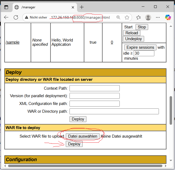Viewport: 175px width, 170px height.
Task: Click the Stop button for /sample
Action: click(142, 27)
